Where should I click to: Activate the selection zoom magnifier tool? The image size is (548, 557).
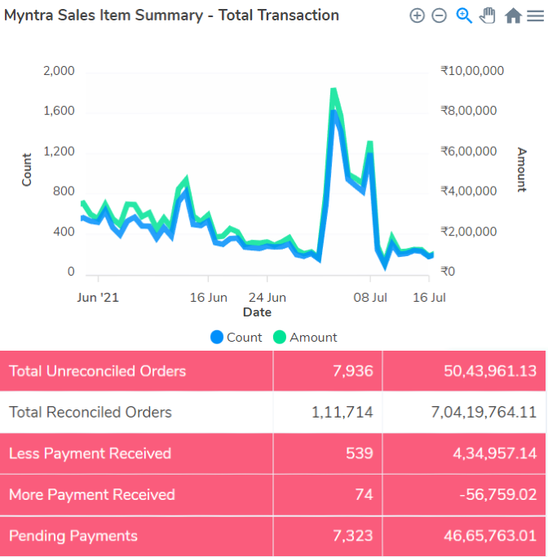coord(464,15)
